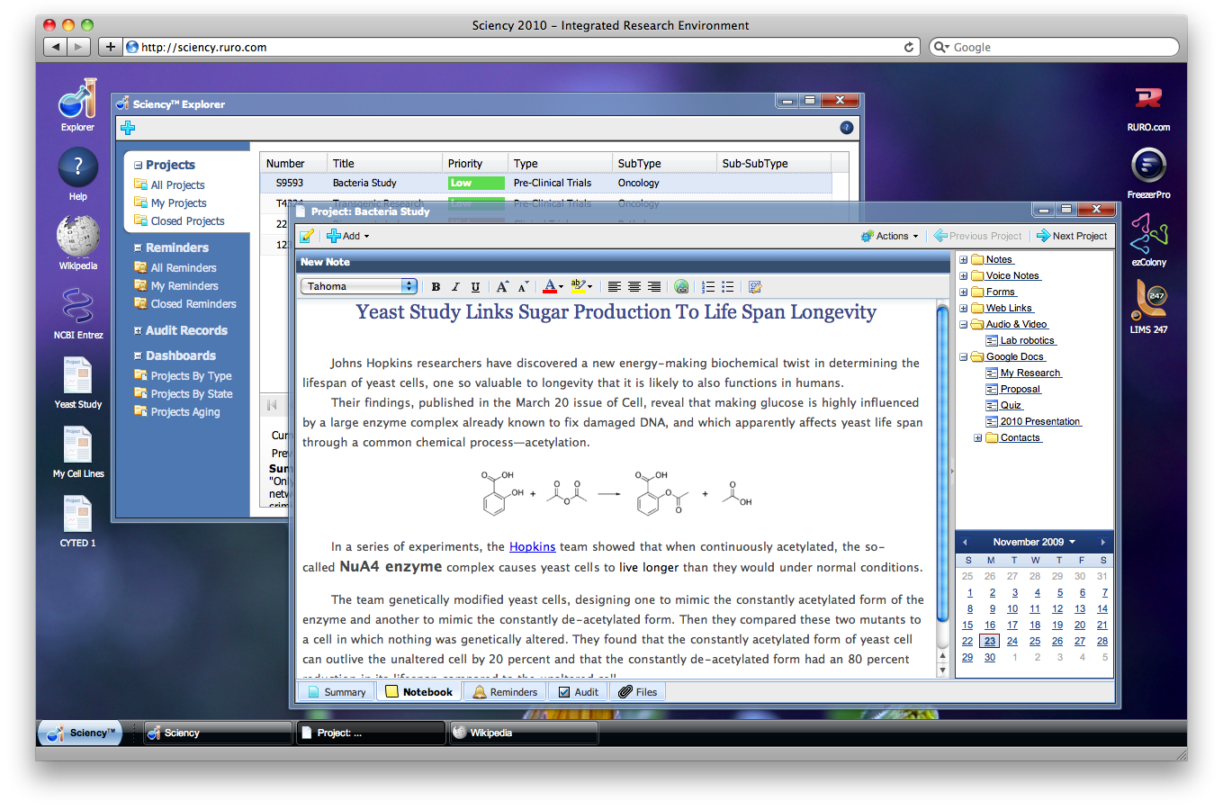Screen dimensions: 1223x810
Task: Go to the Next Project
Action: coord(1072,236)
